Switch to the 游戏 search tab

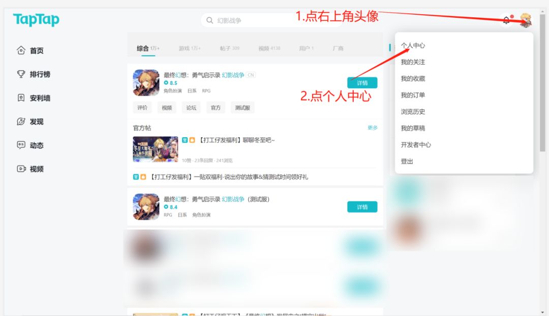(189, 48)
